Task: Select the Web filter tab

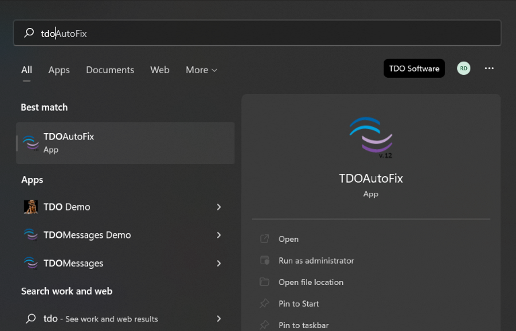Action: pyautogui.click(x=159, y=70)
